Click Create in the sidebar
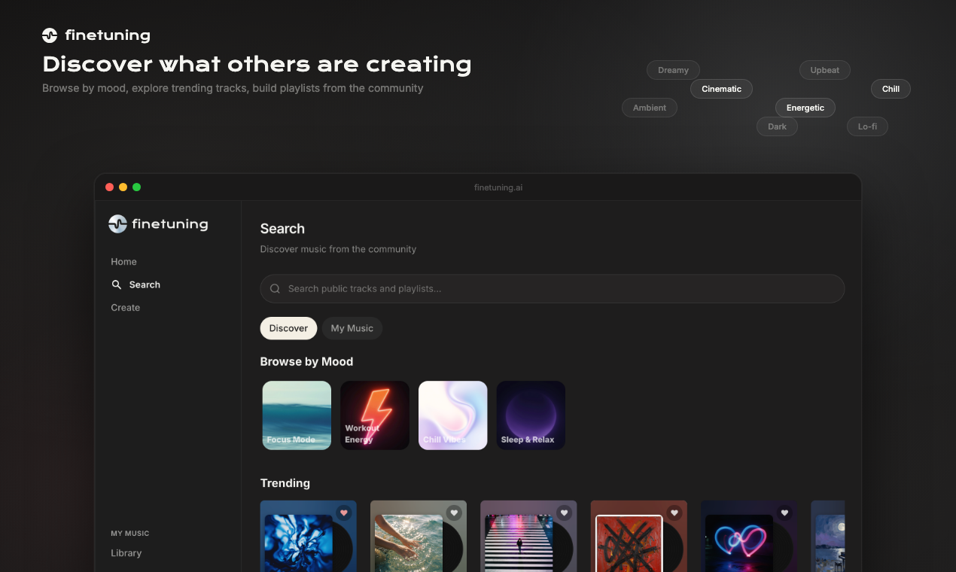956x572 pixels. [125, 307]
